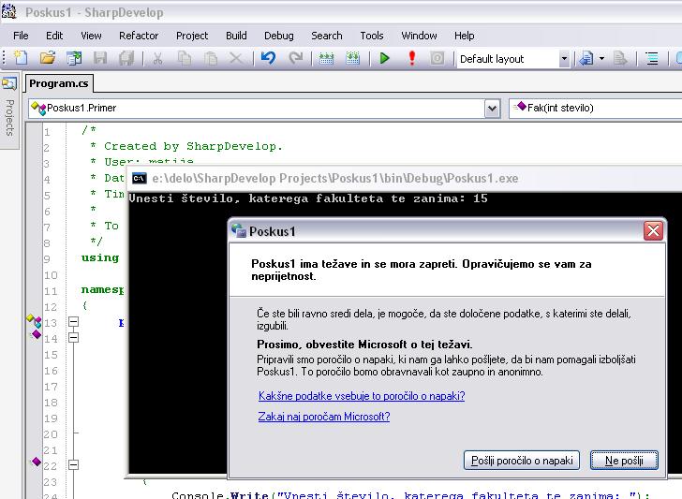The width and height of the screenshot is (682, 499).
Task: Close the Poskus1 error dialog
Action: [653, 231]
